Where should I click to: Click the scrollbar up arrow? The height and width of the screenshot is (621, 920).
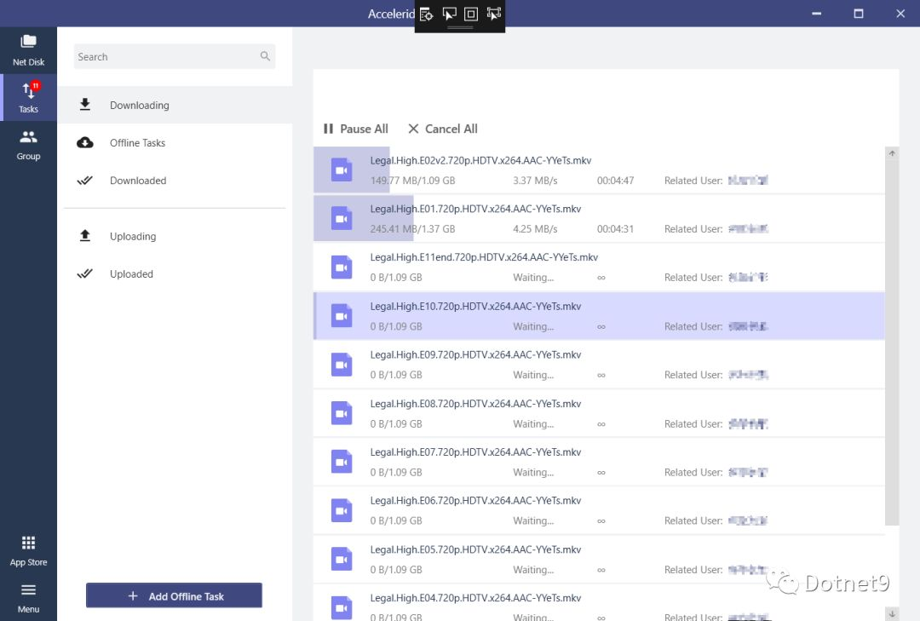[892, 153]
